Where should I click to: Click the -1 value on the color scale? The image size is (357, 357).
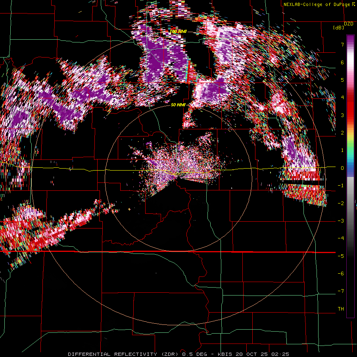341,186
